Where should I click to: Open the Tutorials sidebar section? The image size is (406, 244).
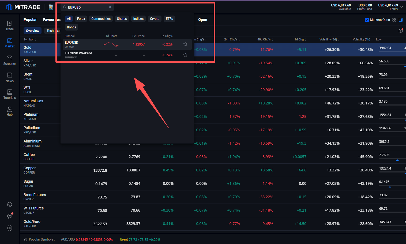coord(10,94)
